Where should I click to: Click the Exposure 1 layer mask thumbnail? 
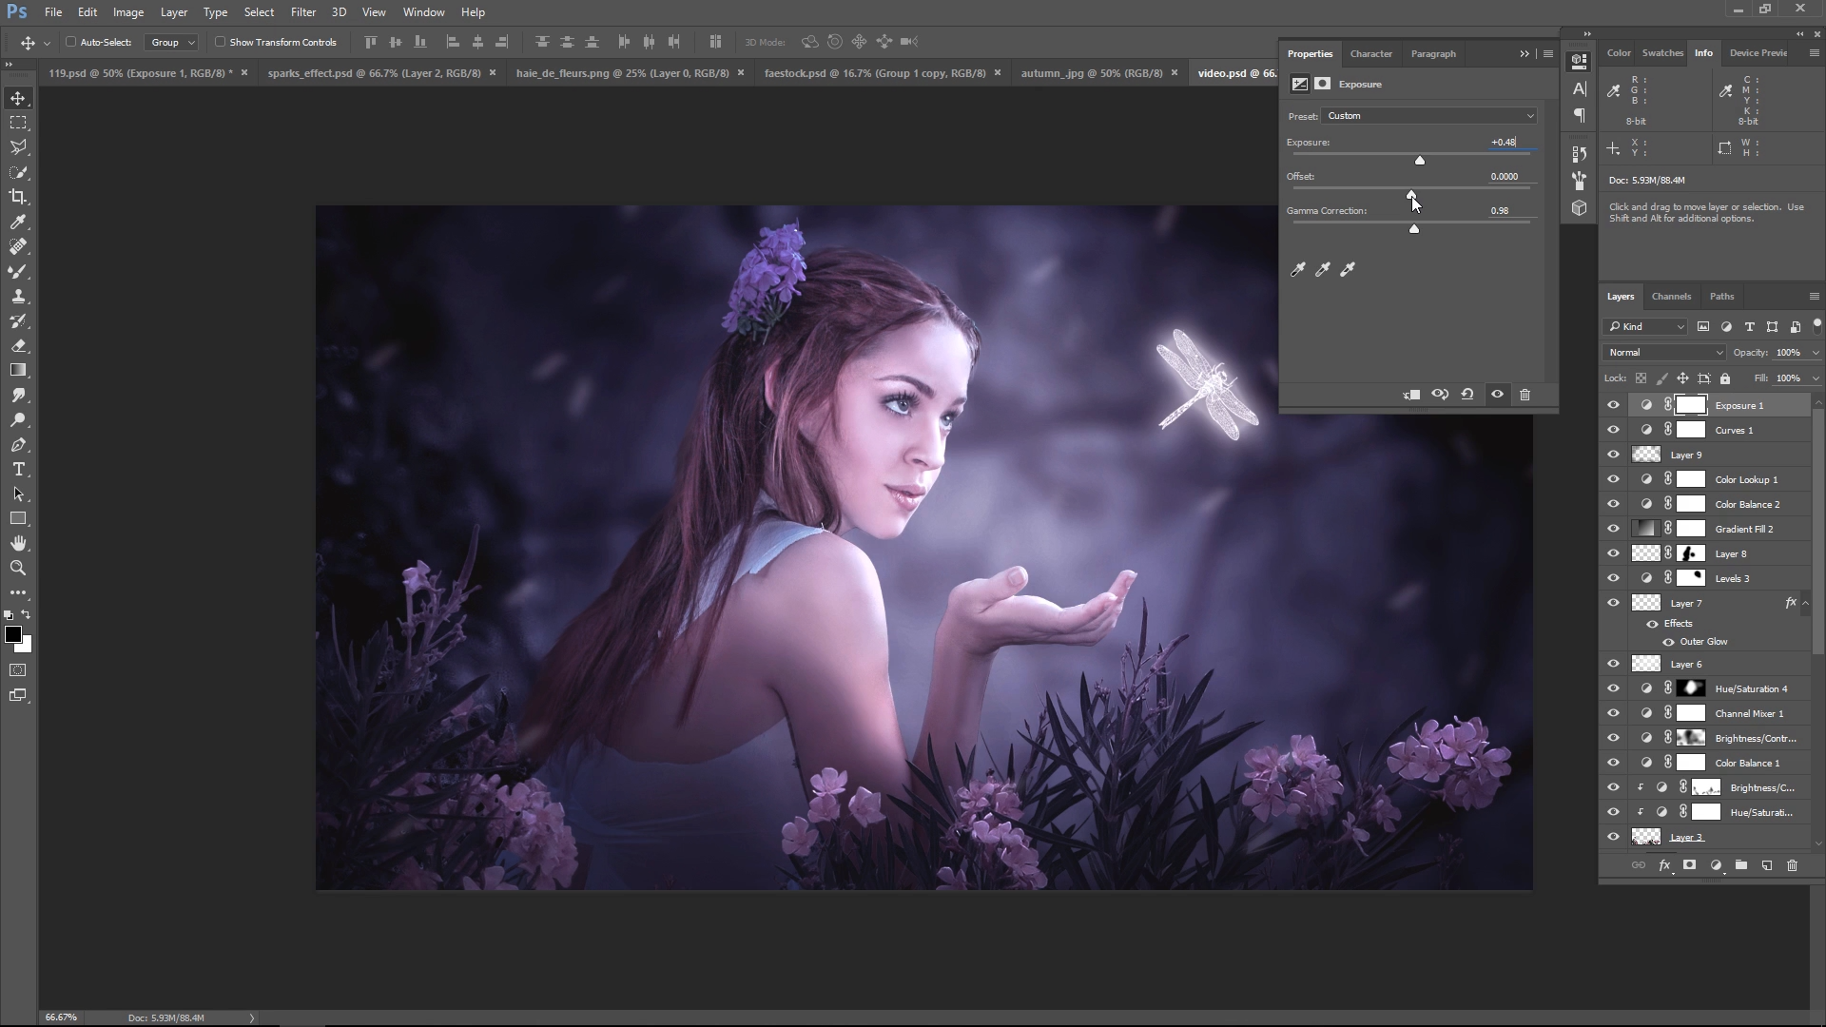coord(1691,405)
